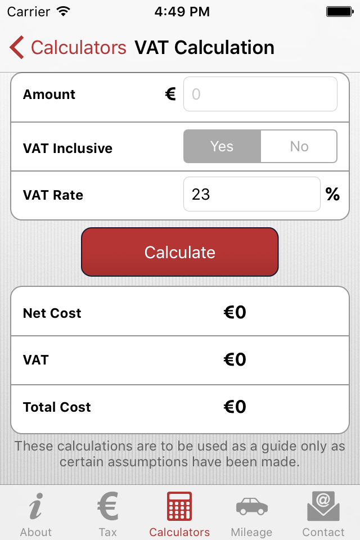Open the Tax euro icon tab
This screenshot has width=360, height=540.
pyautogui.click(x=107, y=506)
